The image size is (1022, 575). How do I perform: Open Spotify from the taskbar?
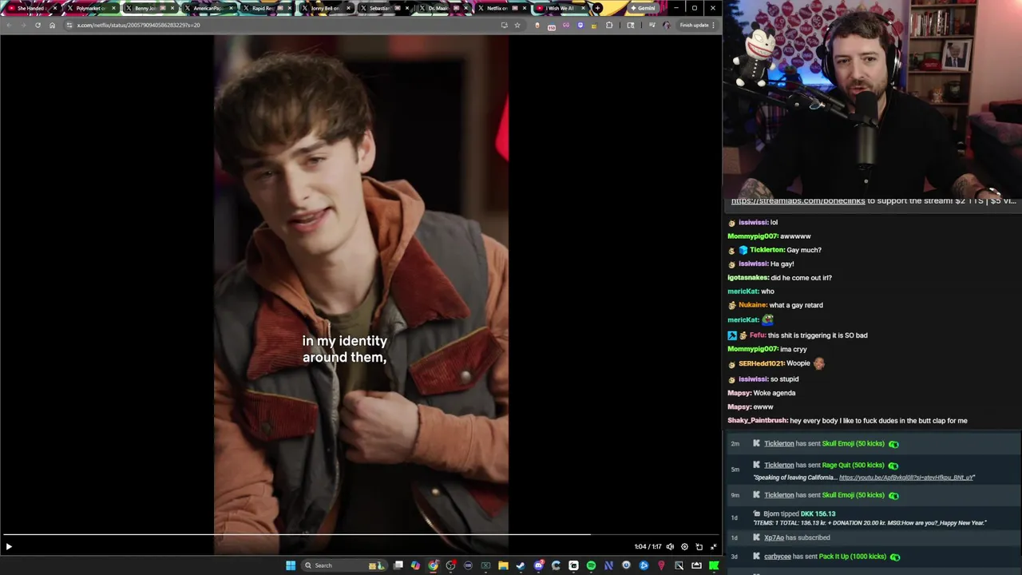(591, 565)
